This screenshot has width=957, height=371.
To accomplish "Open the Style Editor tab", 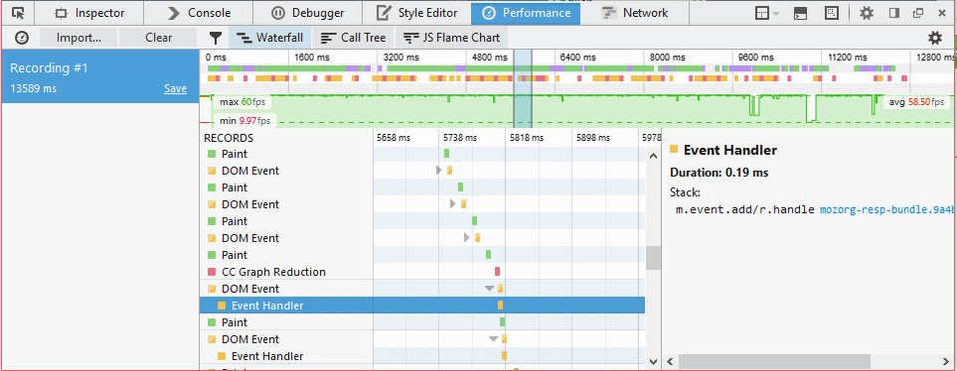I will tap(416, 12).
